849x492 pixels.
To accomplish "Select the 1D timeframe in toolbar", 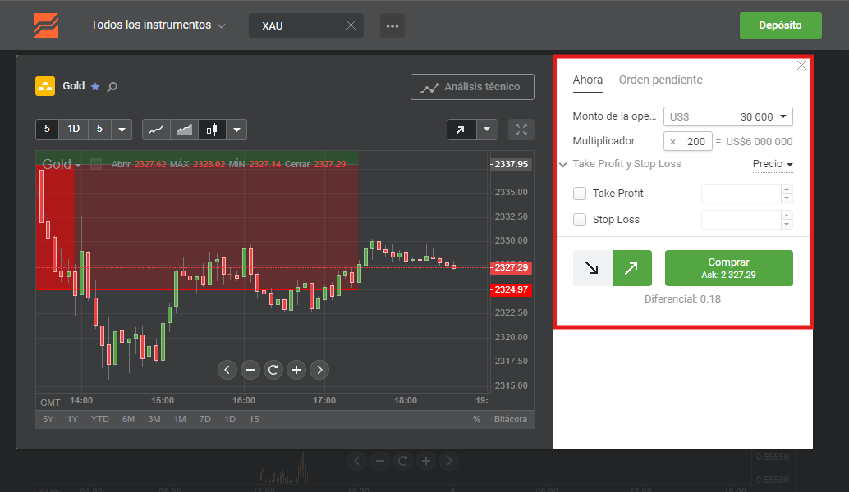I will click(74, 130).
